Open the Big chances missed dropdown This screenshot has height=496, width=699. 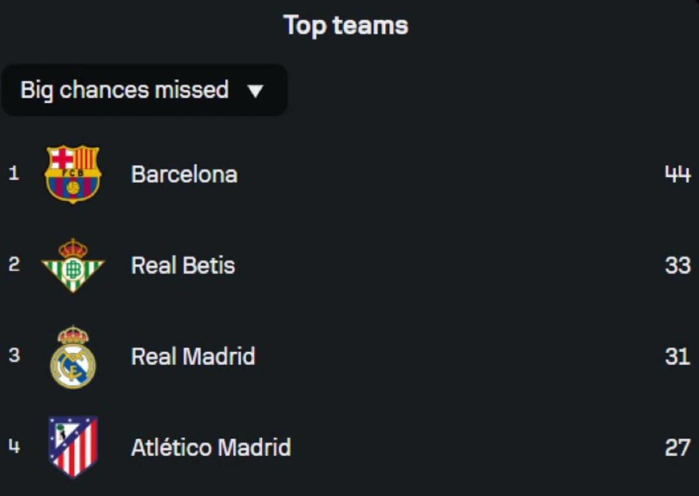pos(144,90)
